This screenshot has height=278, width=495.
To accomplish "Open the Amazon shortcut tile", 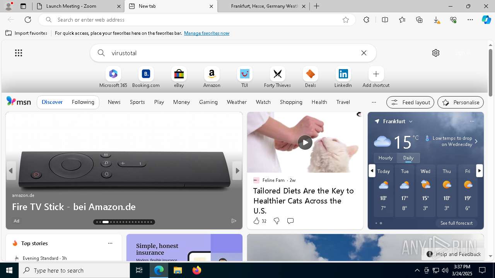I will click(x=212, y=77).
